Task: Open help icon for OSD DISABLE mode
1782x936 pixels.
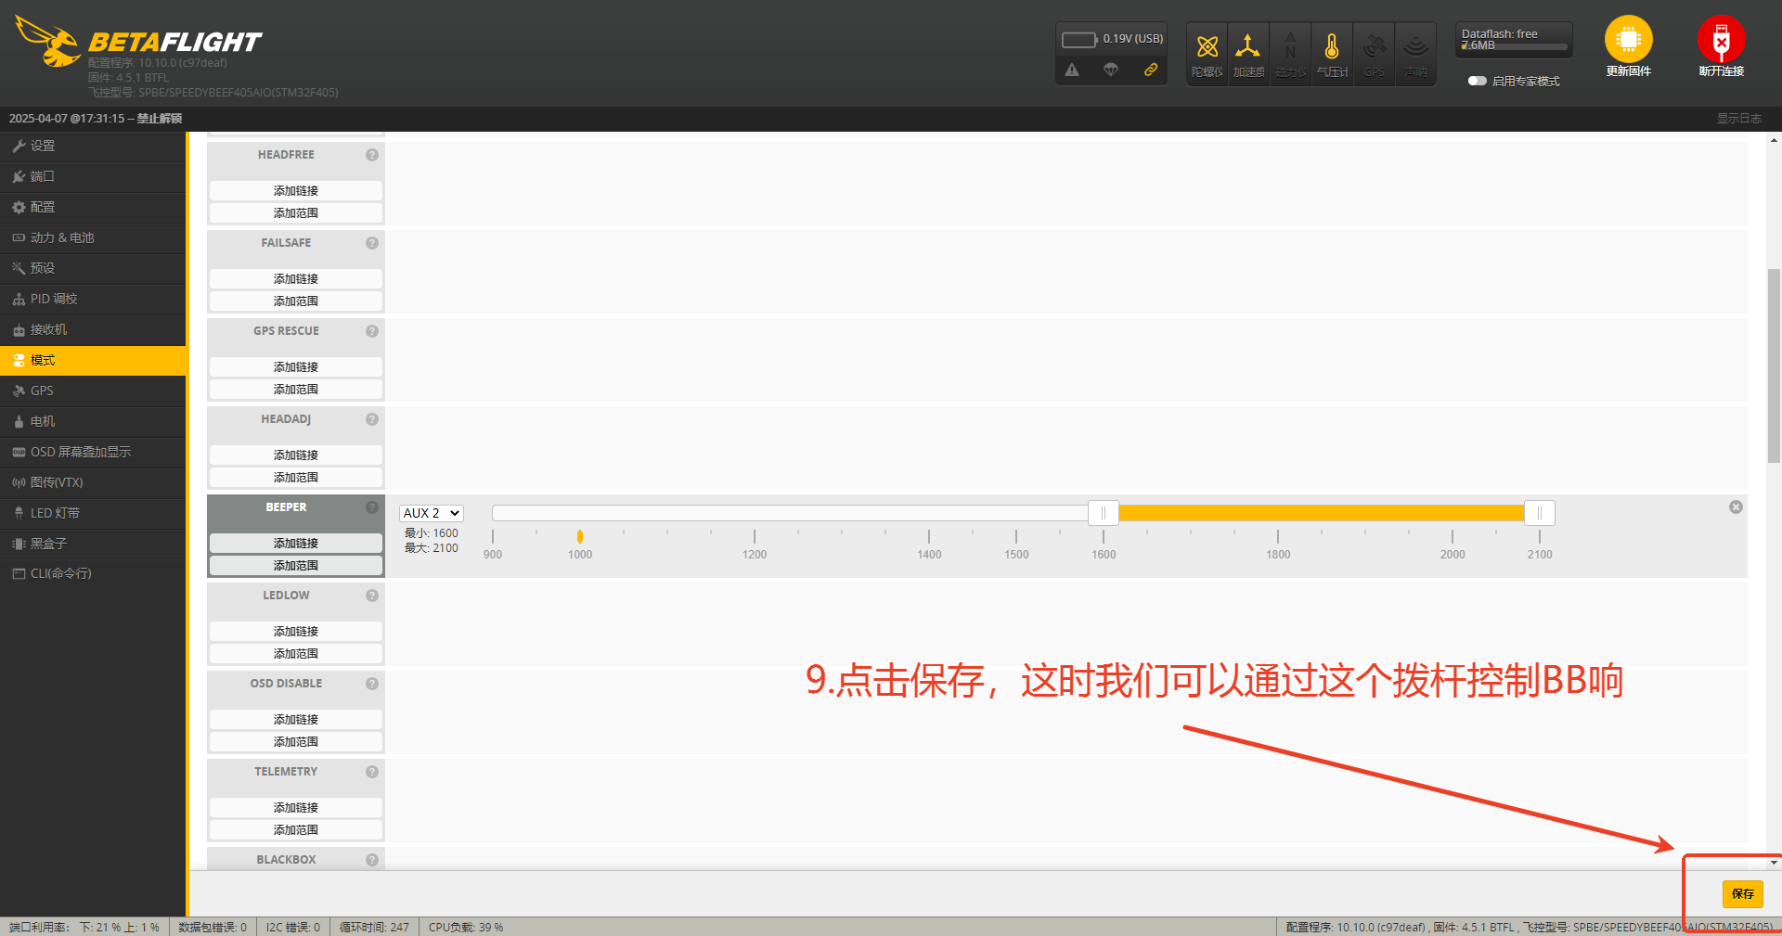Action: (x=372, y=684)
